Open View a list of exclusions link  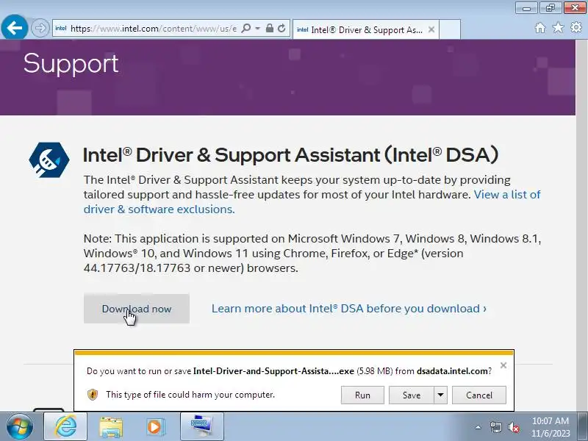click(x=312, y=201)
